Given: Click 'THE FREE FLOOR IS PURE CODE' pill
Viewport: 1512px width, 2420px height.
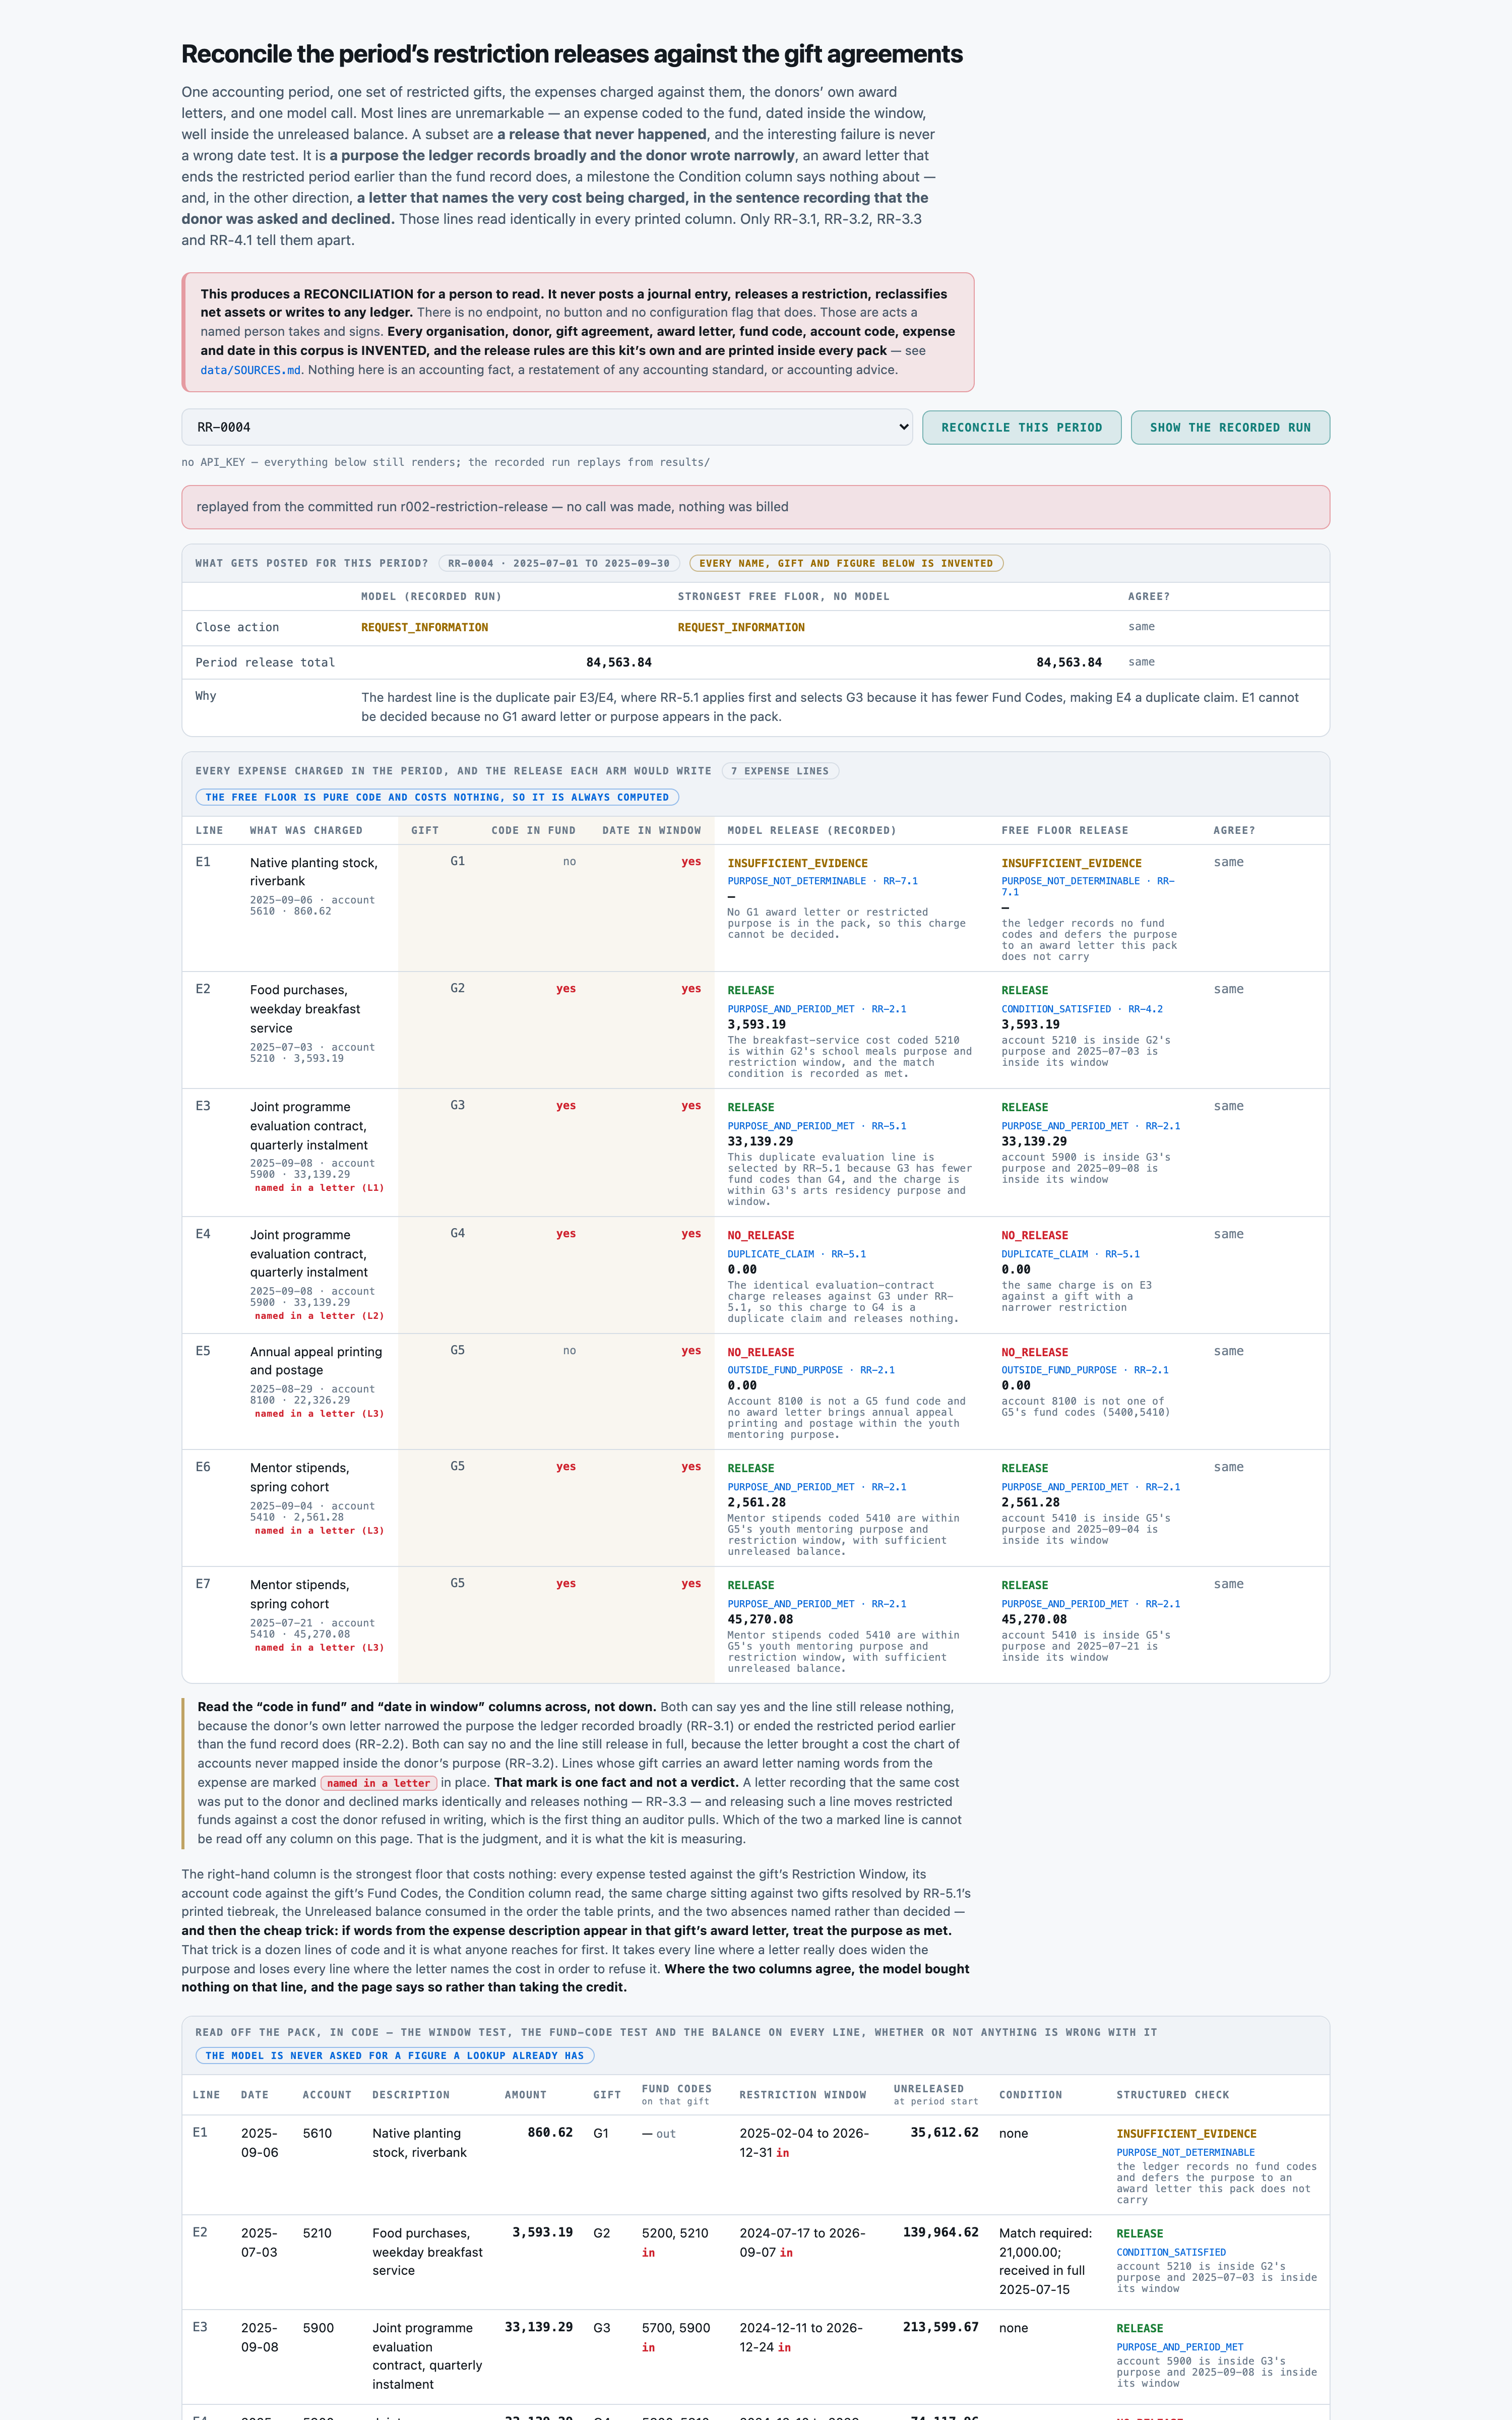Looking at the screenshot, I should pos(437,797).
